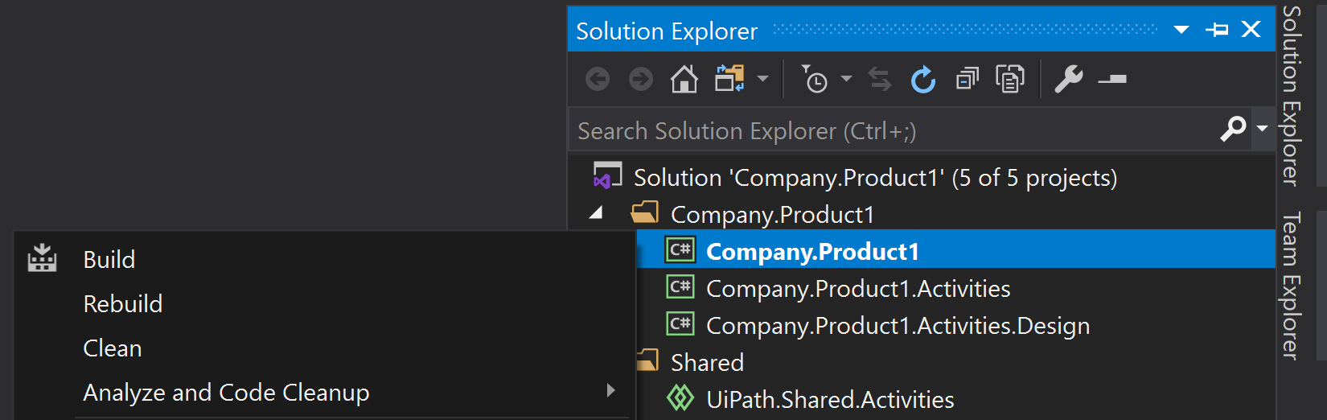The image size is (1327, 420).
Task: Go to Home view in Solution Explorer
Action: [x=684, y=80]
